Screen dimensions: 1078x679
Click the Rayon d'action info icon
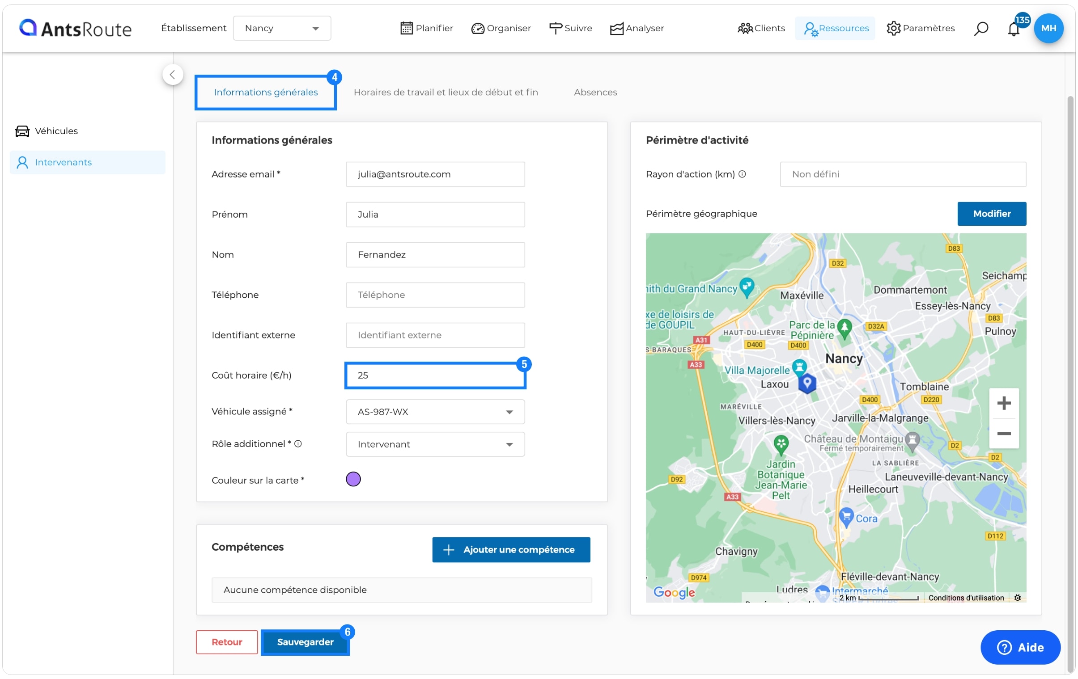[742, 174]
